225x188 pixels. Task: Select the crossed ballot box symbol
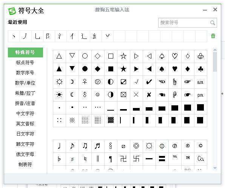point(123,95)
